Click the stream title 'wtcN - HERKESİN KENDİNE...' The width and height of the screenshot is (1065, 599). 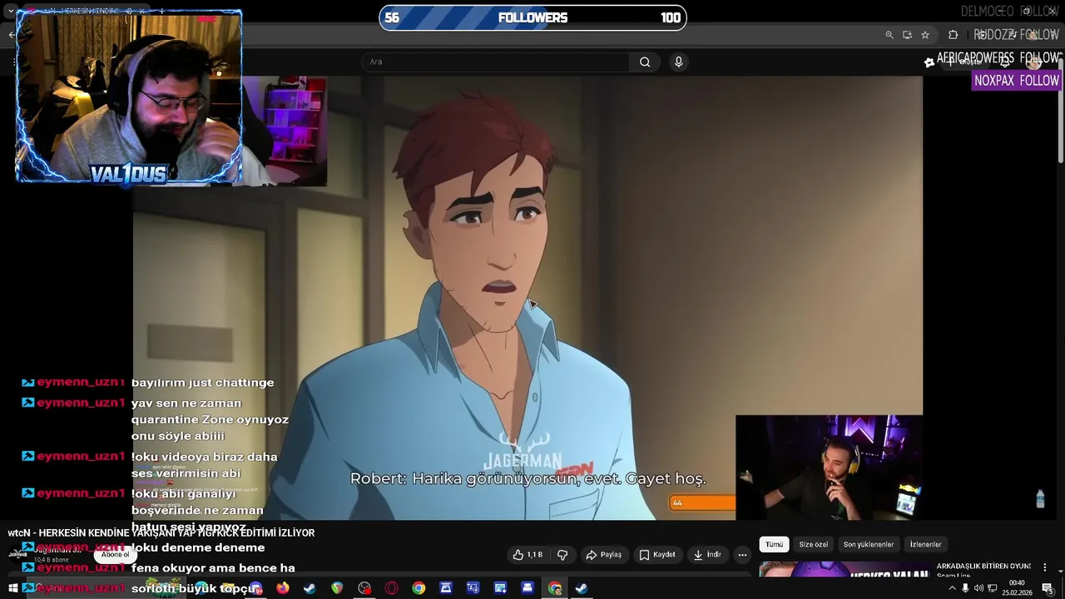click(x=161, y=532)
